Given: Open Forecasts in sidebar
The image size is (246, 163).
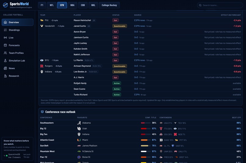Looking at the screenshot, I should [17, 45].
